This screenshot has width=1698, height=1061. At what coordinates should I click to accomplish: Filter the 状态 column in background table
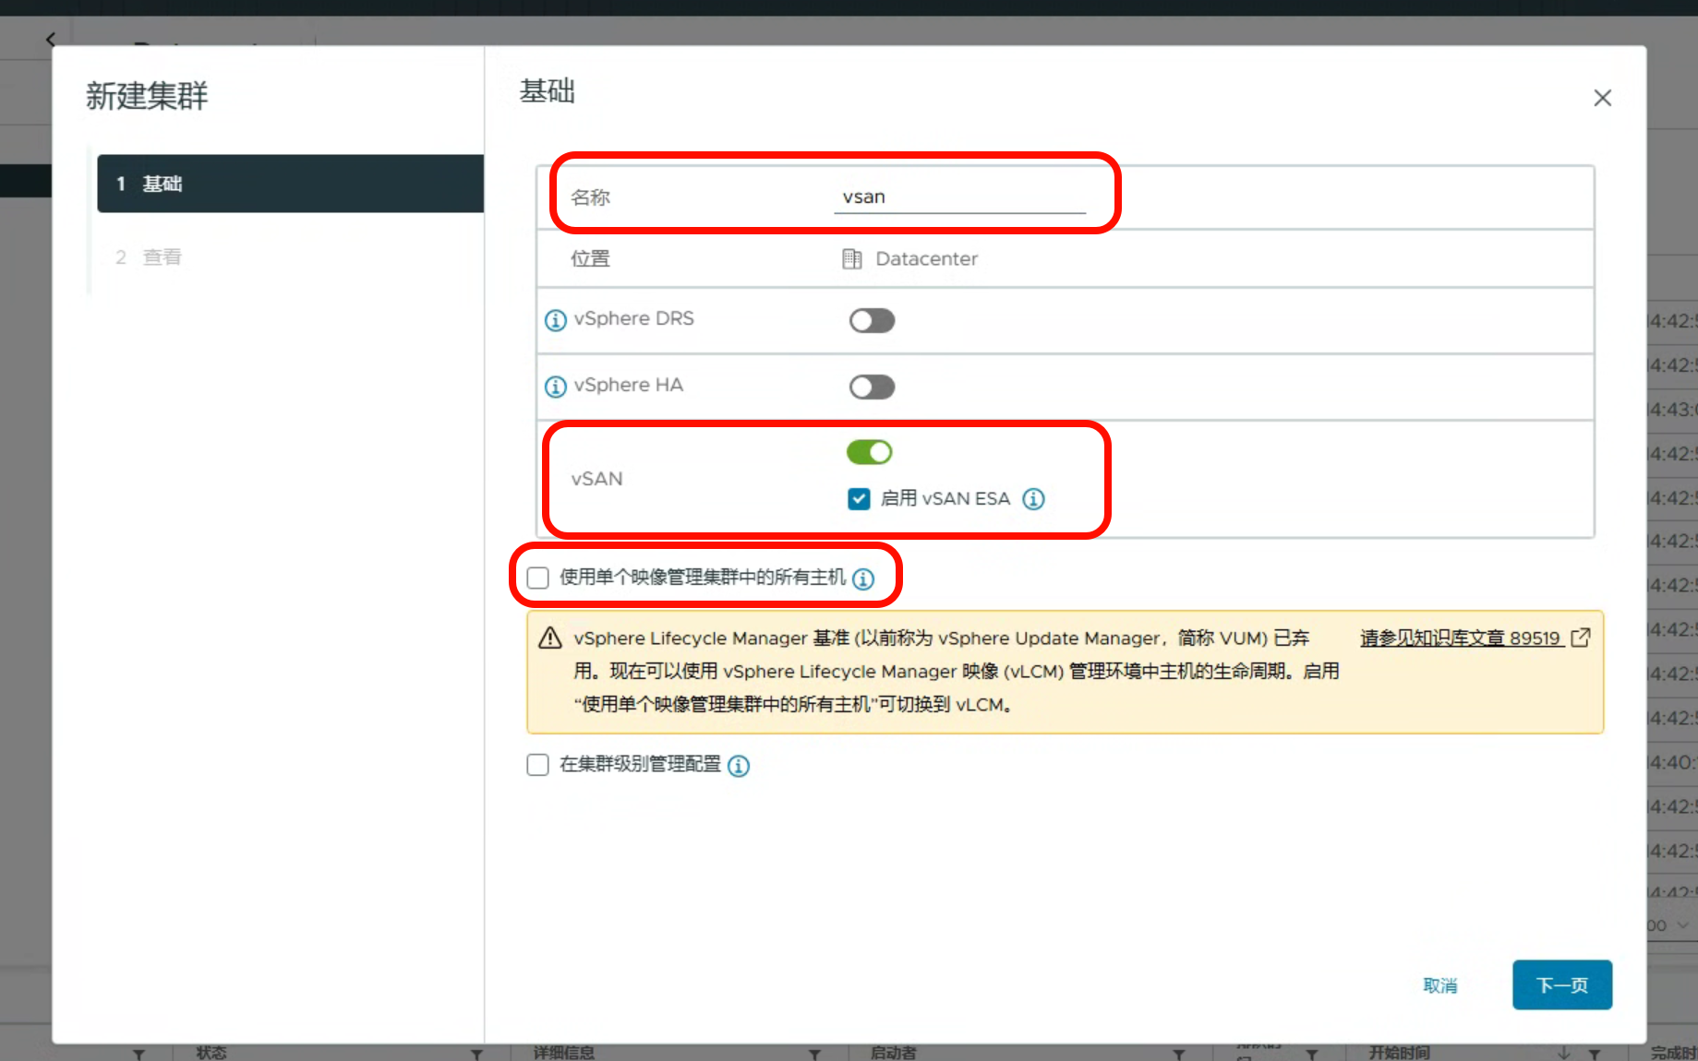pyautogui.click(x=476, y=1054)
